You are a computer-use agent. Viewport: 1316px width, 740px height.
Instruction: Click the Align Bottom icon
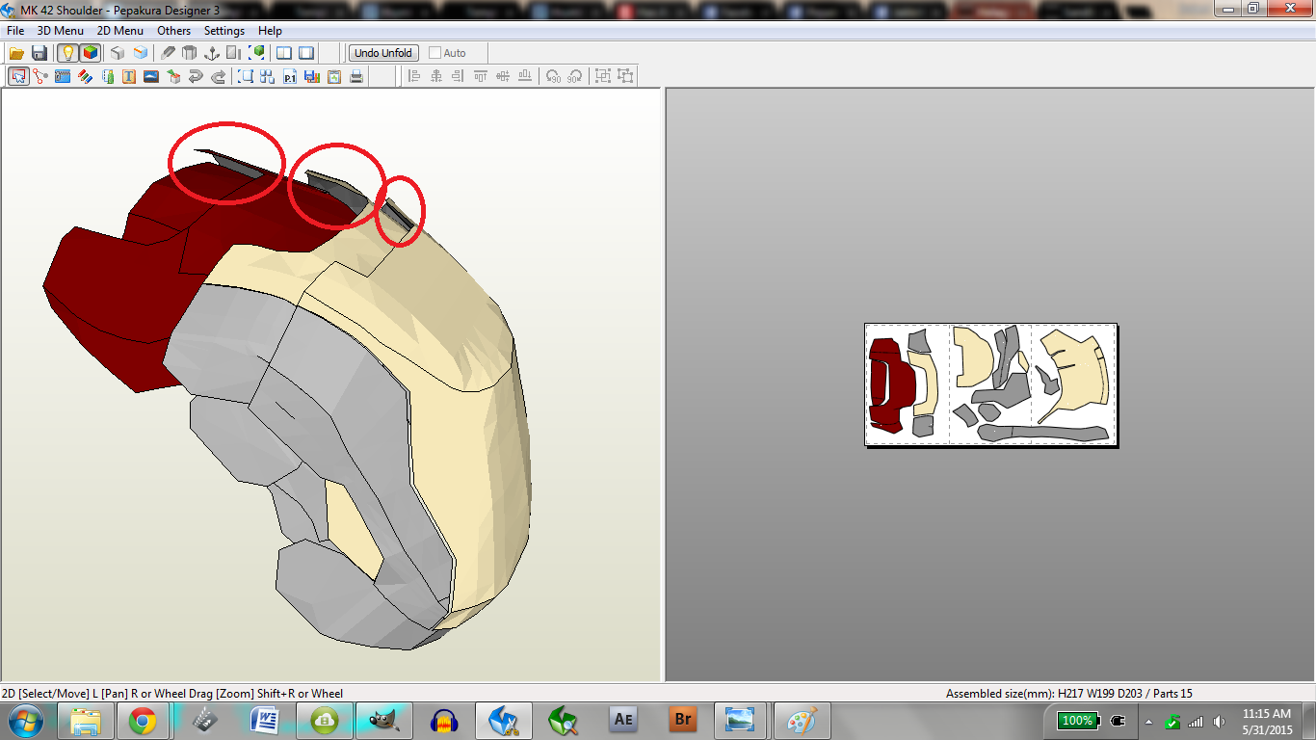click(x=525, y=76)
